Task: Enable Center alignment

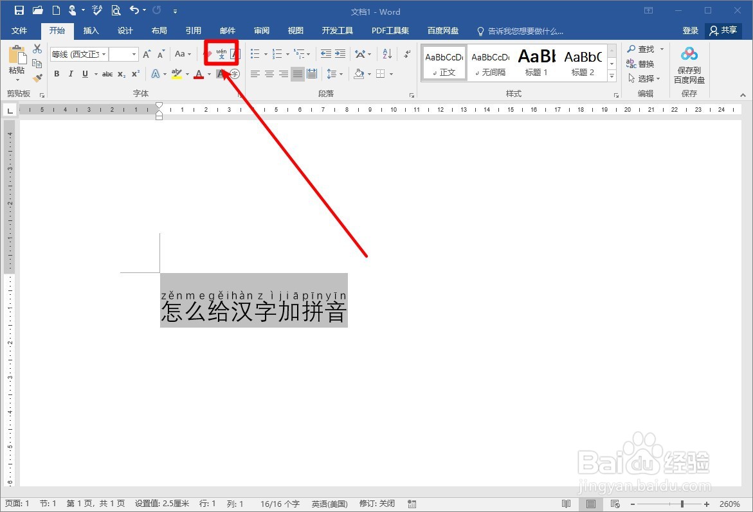Action: (269, 74)
